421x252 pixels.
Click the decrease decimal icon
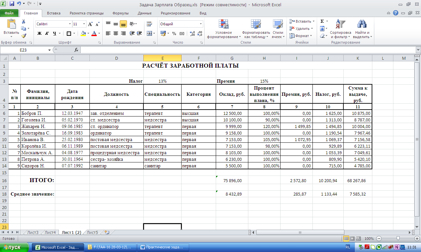click(x=200, y=33)
